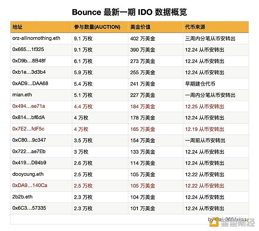Select the address '0xb1e...3d3b4'
259x231 pixels.
coord(29,72)
